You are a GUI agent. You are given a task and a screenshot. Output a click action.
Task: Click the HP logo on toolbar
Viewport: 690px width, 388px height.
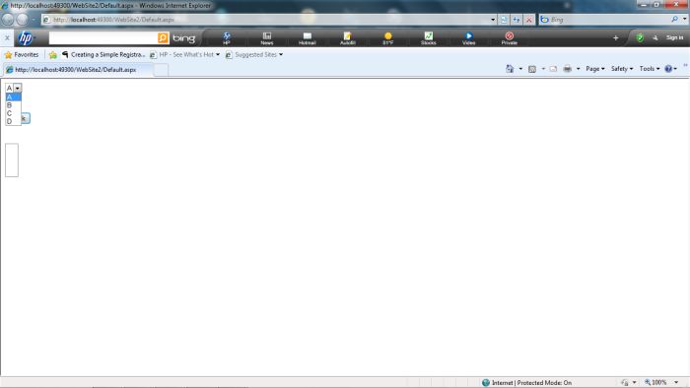(x=26, y=38)
